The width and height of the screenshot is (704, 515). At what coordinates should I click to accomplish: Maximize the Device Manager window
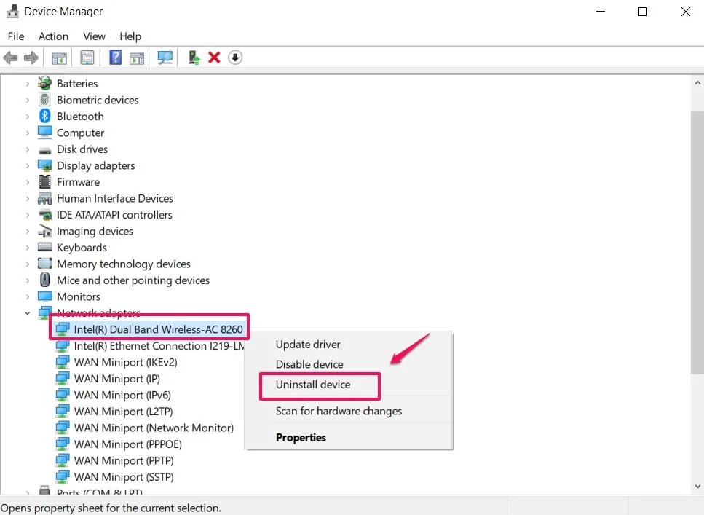[643, 12]
